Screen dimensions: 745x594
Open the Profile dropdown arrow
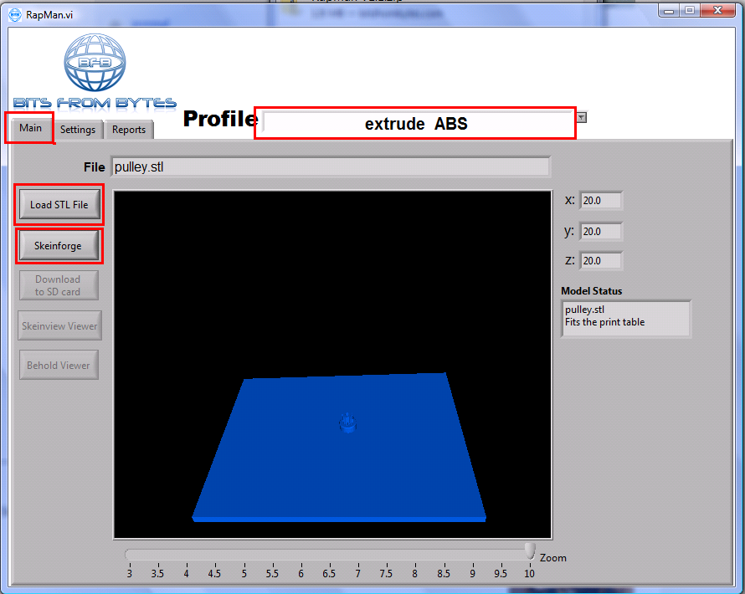[x=582, y=117]
